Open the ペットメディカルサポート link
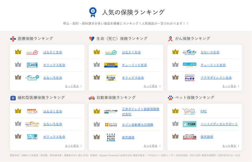 [x=219, y=124]
